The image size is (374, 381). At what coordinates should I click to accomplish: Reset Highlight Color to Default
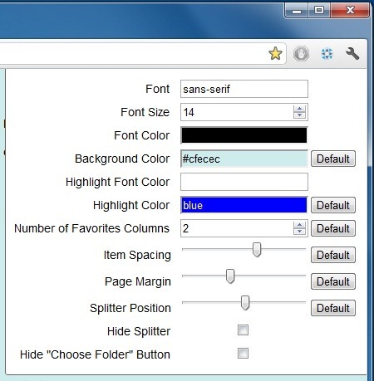(333, 205)
